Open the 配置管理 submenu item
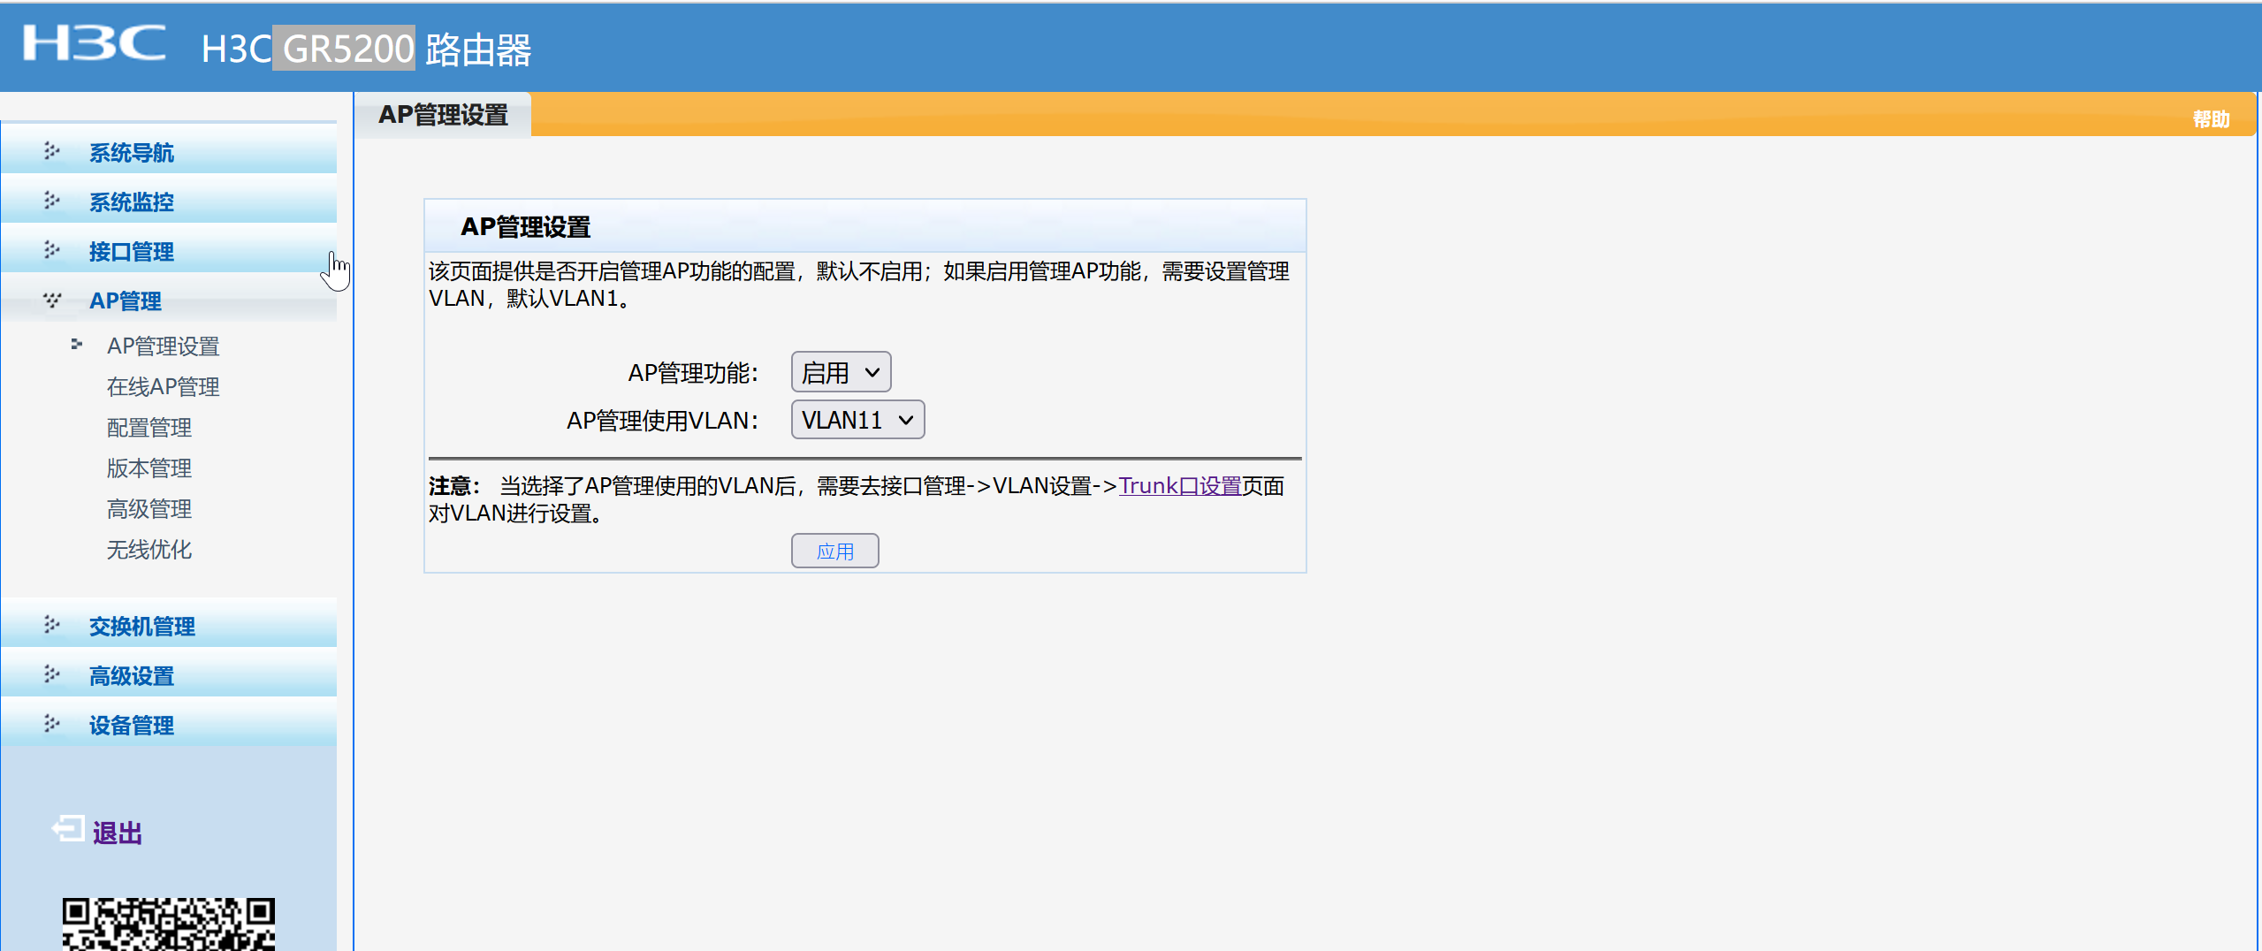2262x951 pixels. pyautogui.click(x=149, y=428)
